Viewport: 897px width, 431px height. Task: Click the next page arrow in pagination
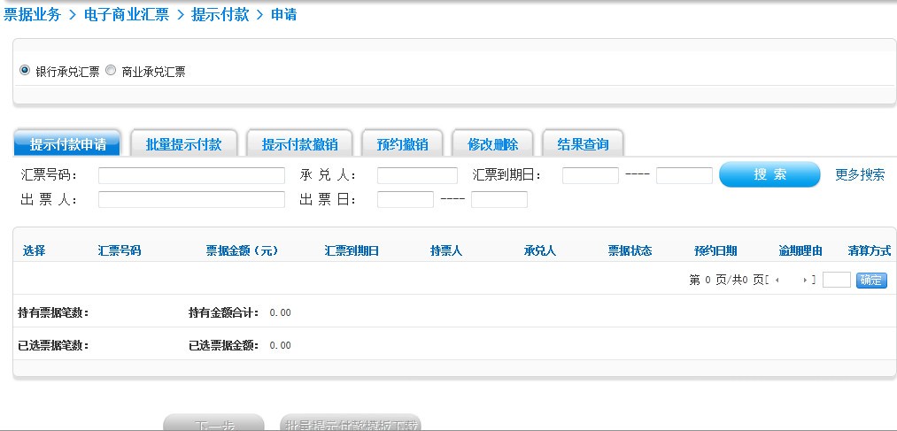coord(805,281)
